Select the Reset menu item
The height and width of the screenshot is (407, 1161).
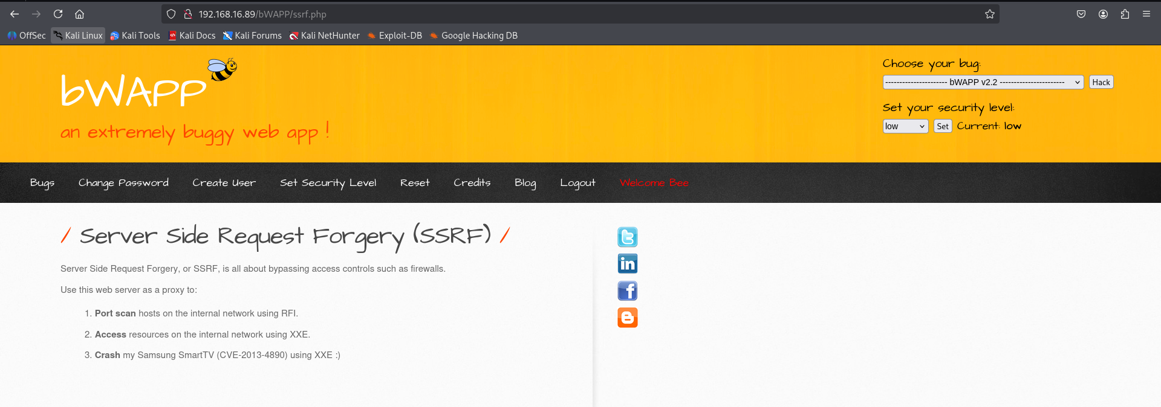pos(415,183)
